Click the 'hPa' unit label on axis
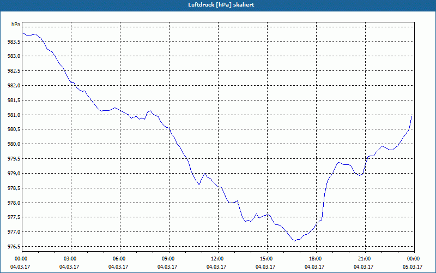Screen dimensions: 436x273 point(16,25)
